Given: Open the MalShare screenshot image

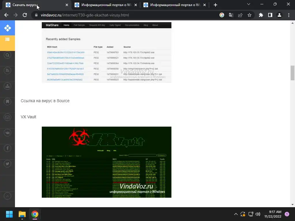Looking at the screenshot, I should point(107,52).
